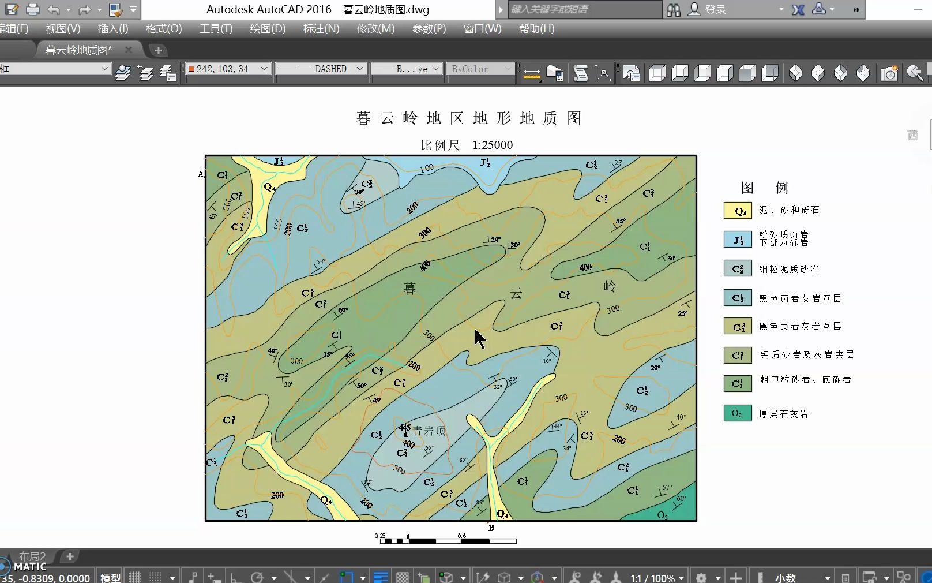This screenshot has height=583, width=932.
Task: Toggle selection cycling in status bar
Action: (424, 577)
